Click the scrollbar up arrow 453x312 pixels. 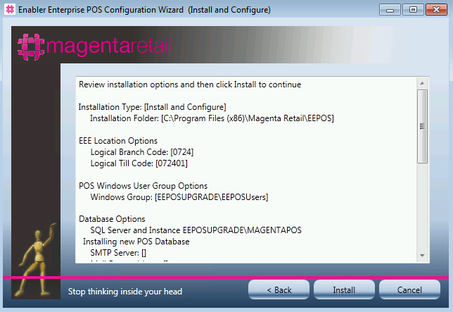pyautogui.click(x=422, y=83)
